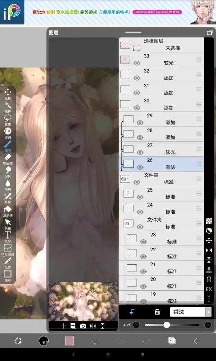
Task: Click the camera import layer icon
Action: tap(83, 326)
